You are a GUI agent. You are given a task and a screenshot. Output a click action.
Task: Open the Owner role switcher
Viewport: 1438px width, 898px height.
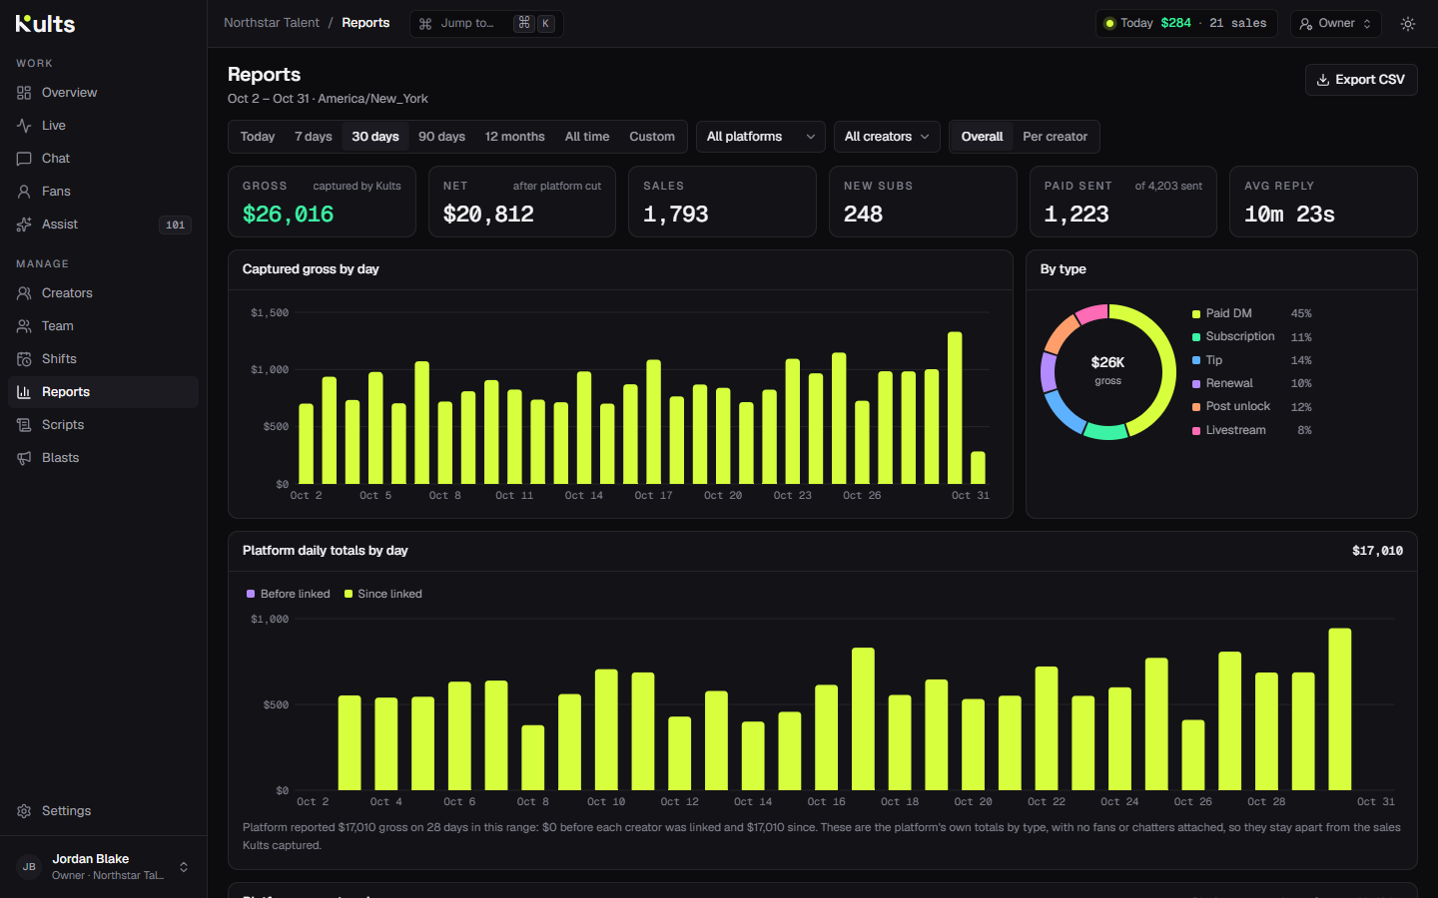click(1336, 24)
